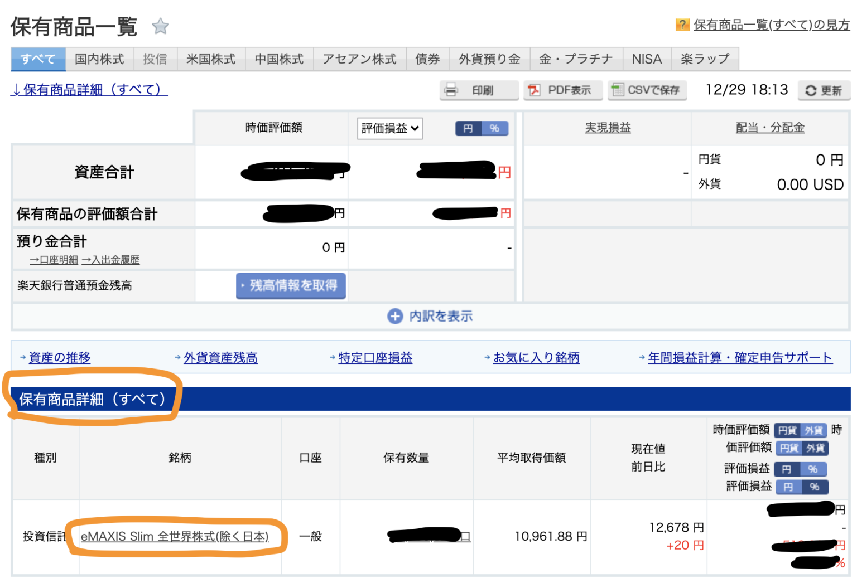857x583 pixels.
Task: Open the 評価損益 dropdown selector
Action: pos(389,129)
